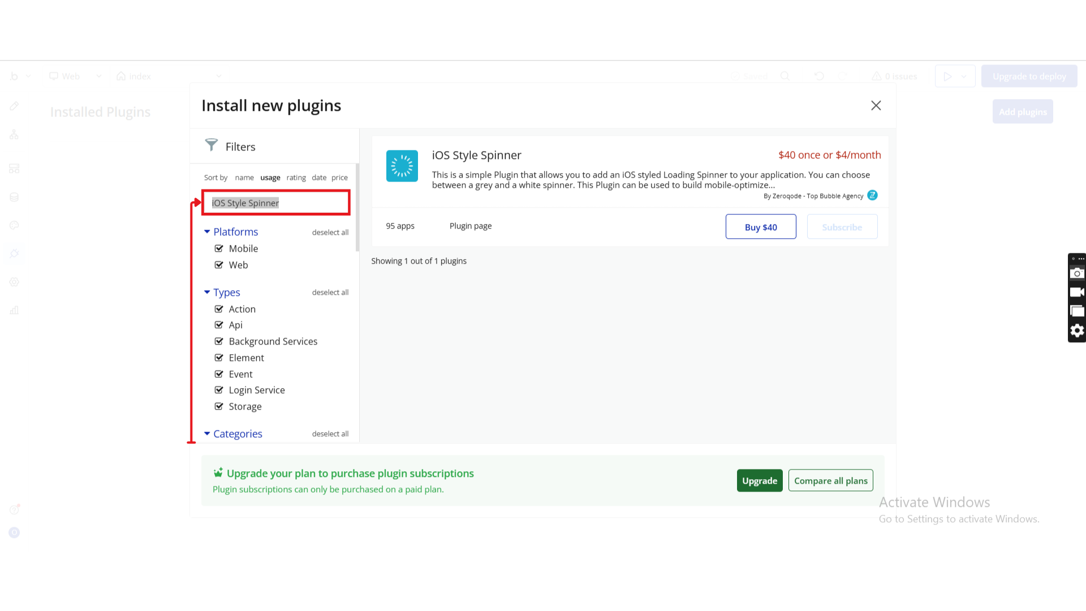Collapse the Types filter section

(207, 292)
